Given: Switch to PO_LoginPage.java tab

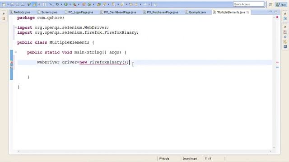Looking at the screenshot, I should pos(79,12).
